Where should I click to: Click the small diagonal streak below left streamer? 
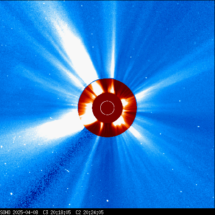tap(67, 170)
